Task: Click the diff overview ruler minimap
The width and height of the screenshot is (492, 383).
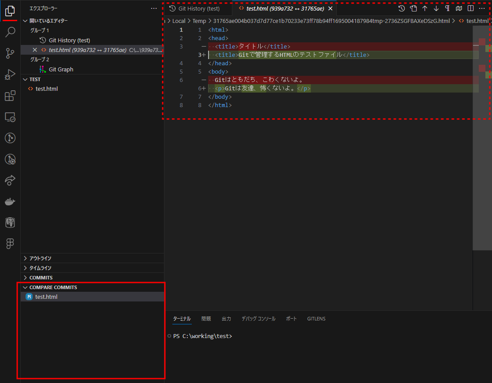Action: point(482,138)
